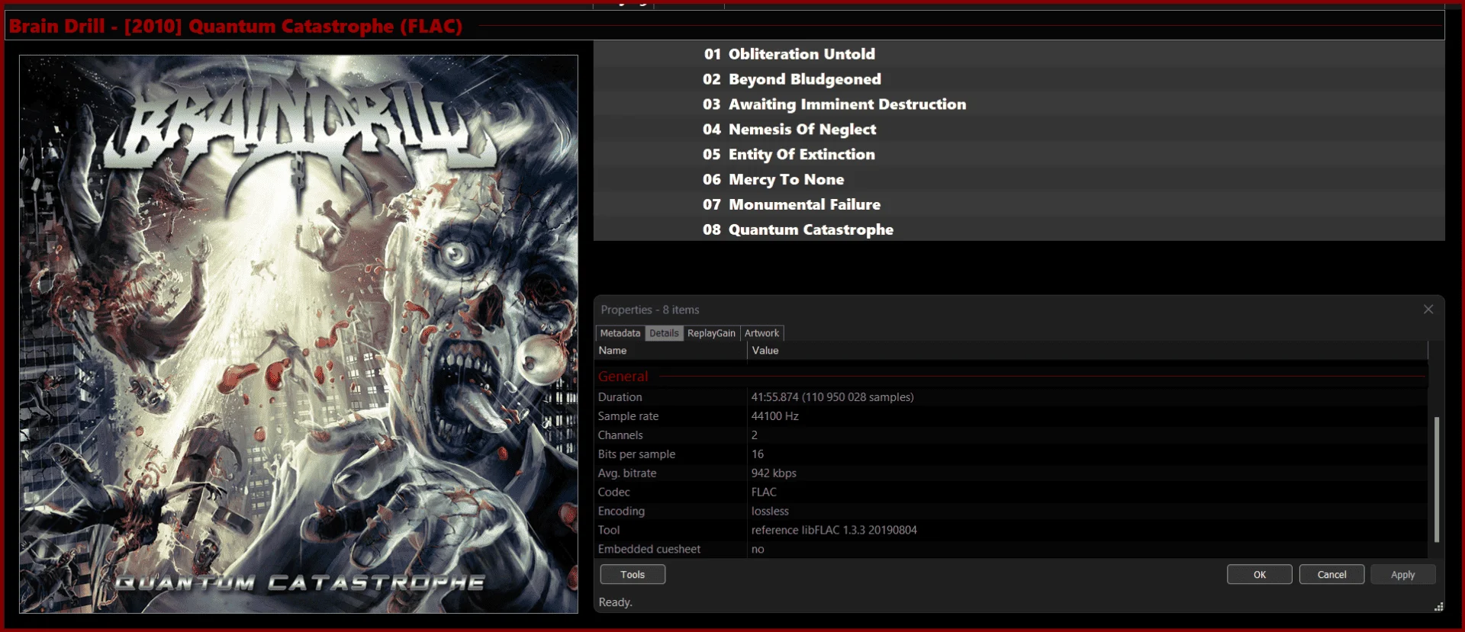The width and height of the screenshot is (1465, 632).
Task: Click the lossless encoding value
Action: [770, 512]
